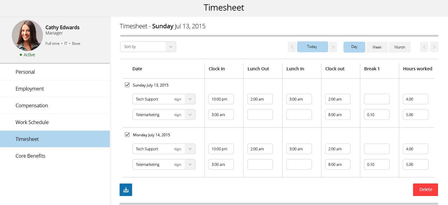Switch to Month view
The height and width of the screenshot is (205, 448).
[400, 47]
